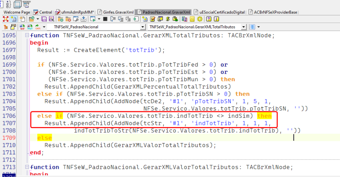Open the dropdown arrow next to the Run icon
This screenshot has height=177, width=340.
coord(99,19)
